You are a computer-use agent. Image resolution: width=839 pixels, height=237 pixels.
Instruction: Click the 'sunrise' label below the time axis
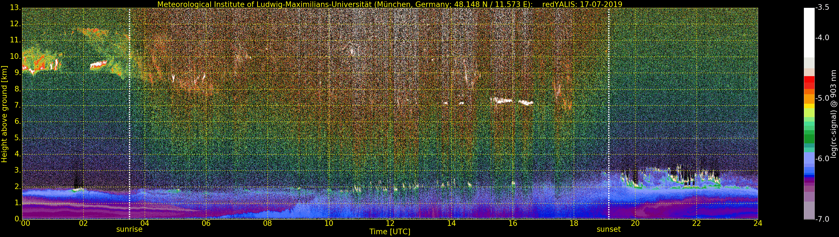(129, 229)
